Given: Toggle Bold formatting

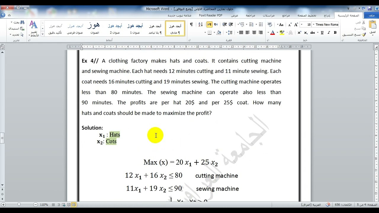Looking at the screenshot, I should click(x=335, y=33).
